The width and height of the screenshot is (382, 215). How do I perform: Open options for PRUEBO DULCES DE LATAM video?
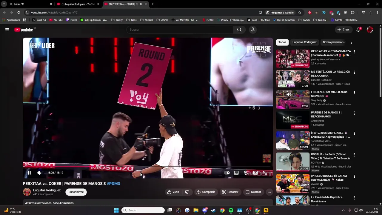[x=355, y=176]
